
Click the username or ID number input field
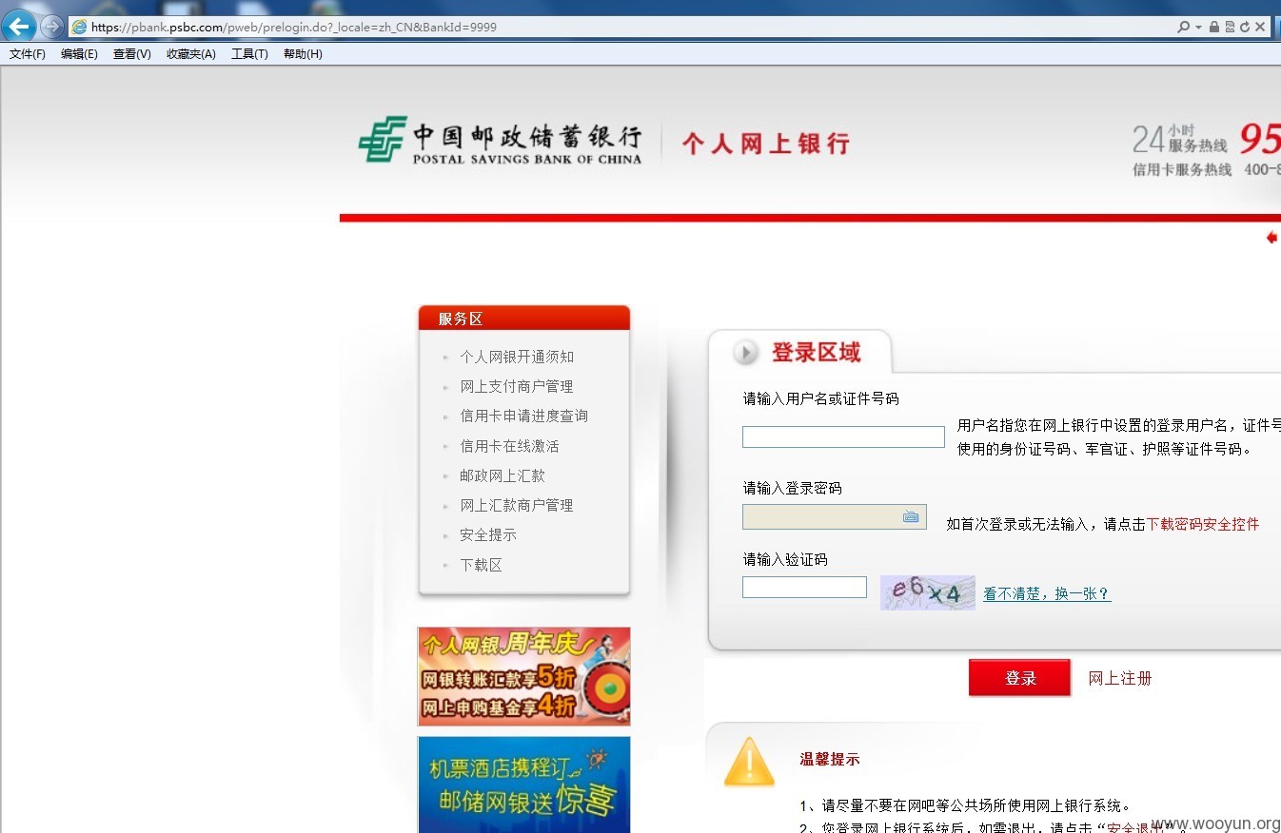click(843, 436)
